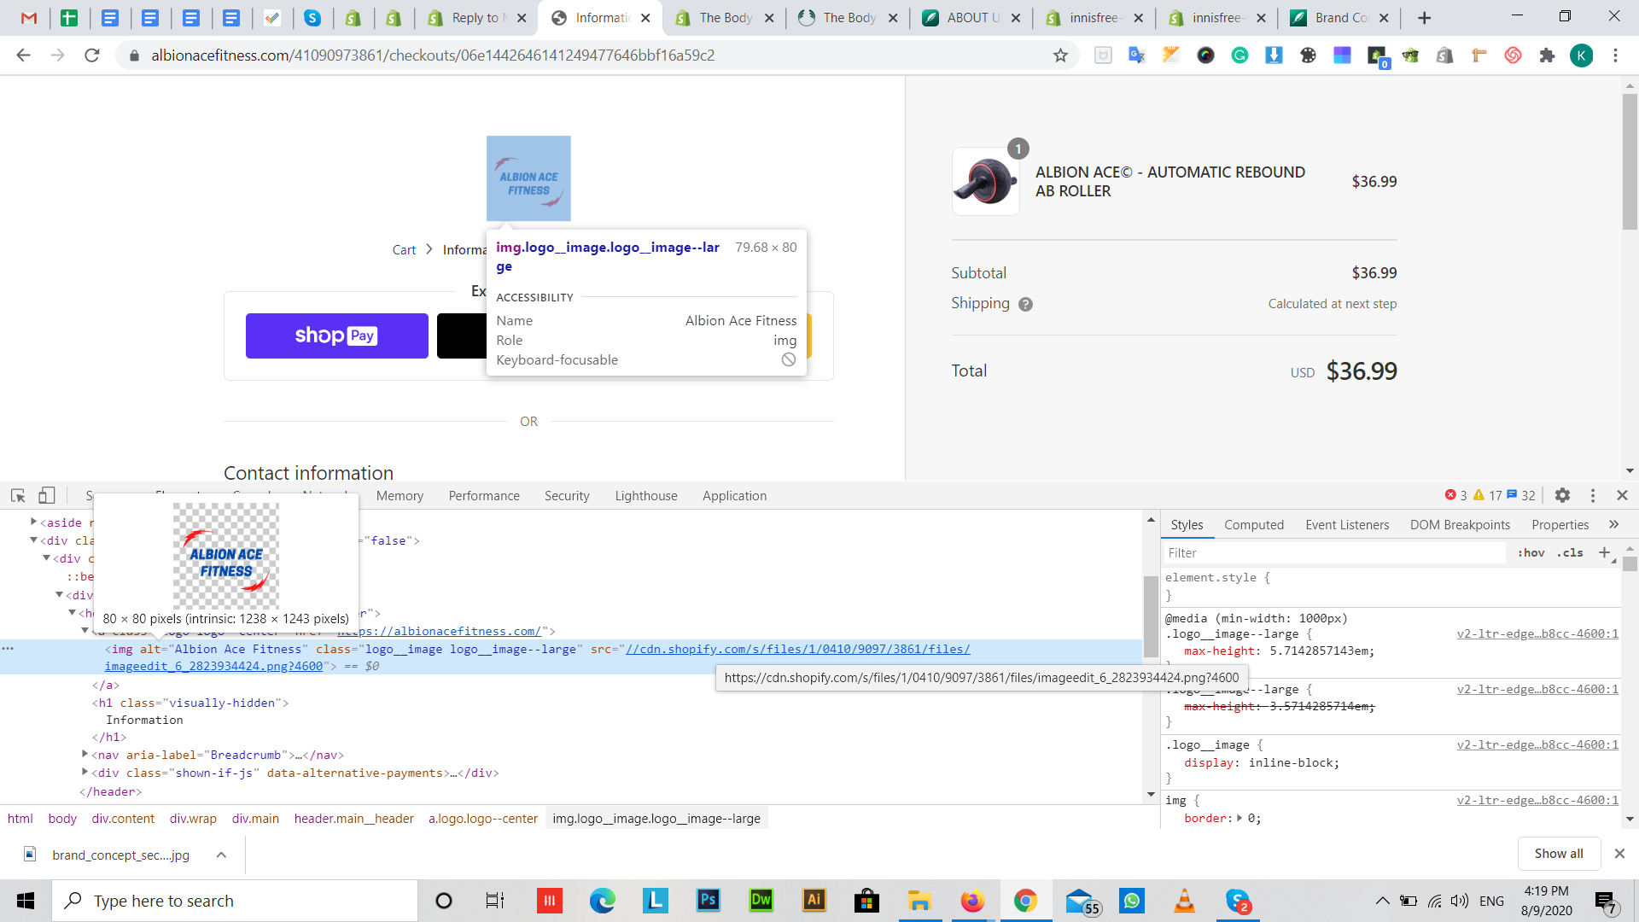Open VLC media player from taskbar
The image size is (1639, 922).
coord(1184,901)
